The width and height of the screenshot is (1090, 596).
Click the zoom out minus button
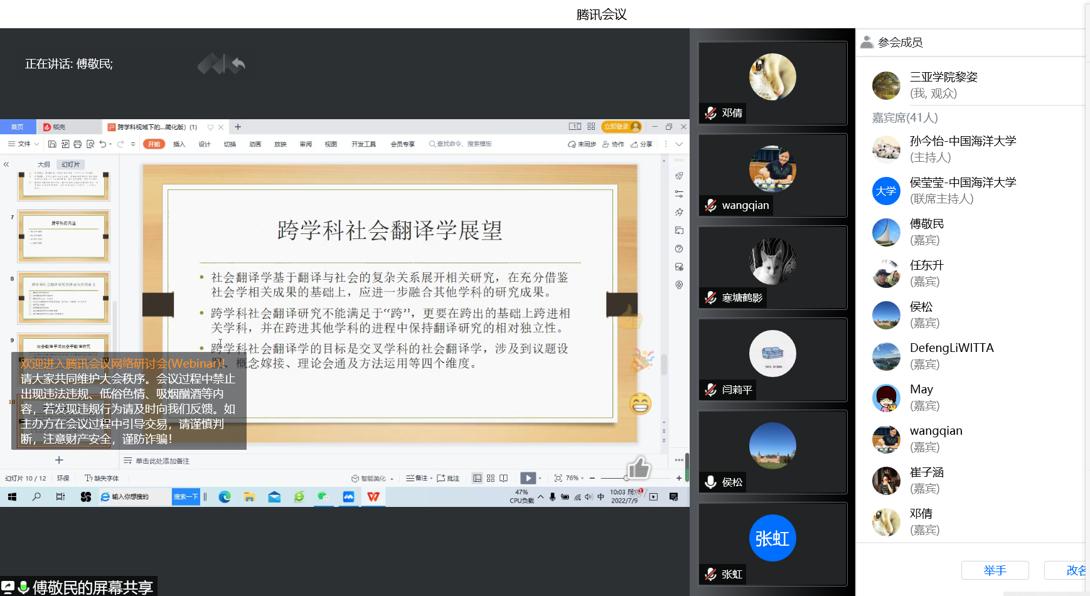592,478
